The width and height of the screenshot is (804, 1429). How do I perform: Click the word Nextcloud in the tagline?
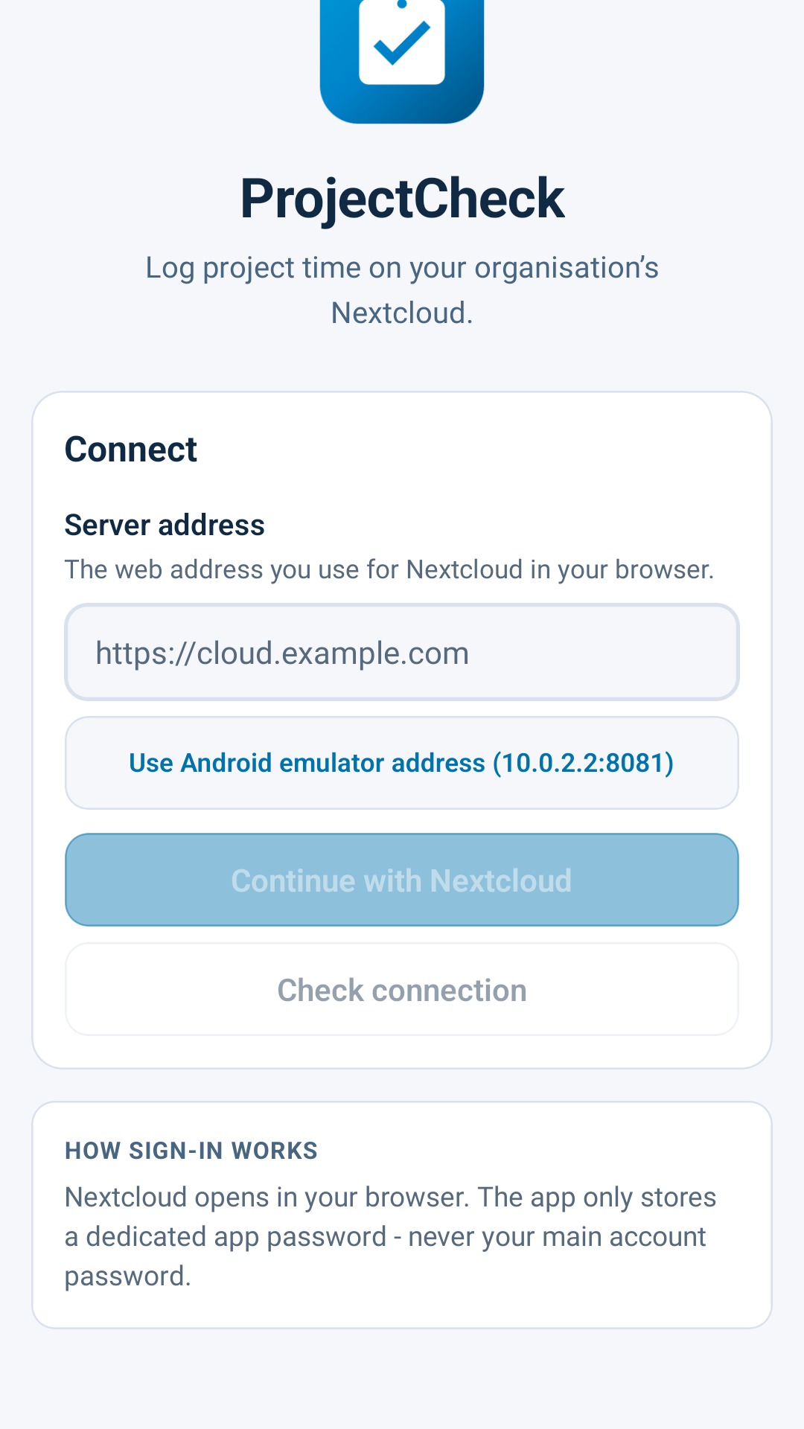[x=402, y=313]
